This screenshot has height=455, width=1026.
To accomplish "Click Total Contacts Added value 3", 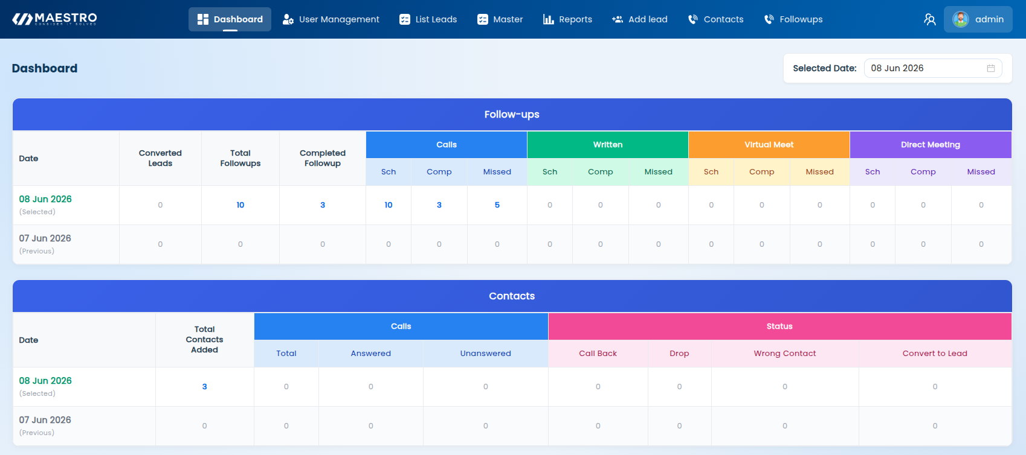I will pyautogui.click(x=205, y=387).
